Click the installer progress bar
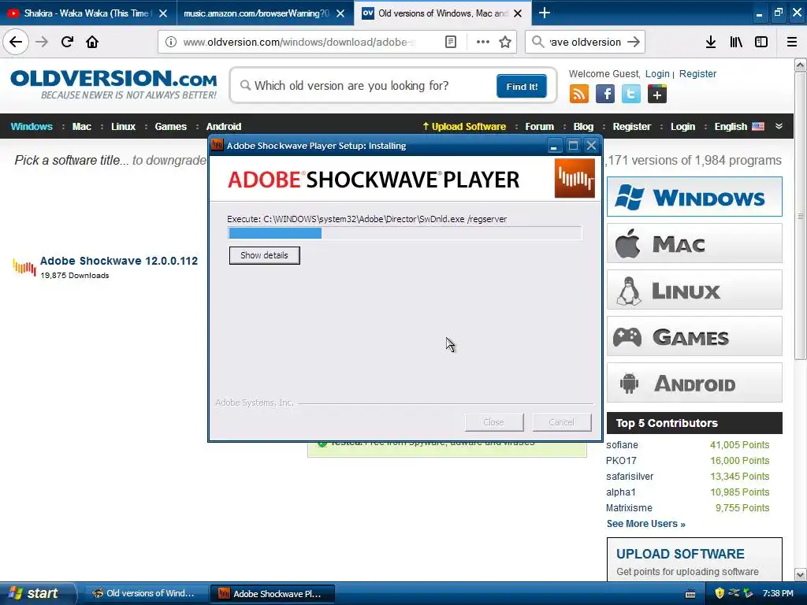The height and width of the screenshot is (605, 807). coord(404,233)
